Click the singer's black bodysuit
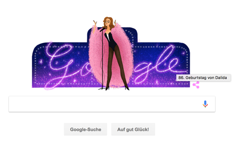 point(111,41)
